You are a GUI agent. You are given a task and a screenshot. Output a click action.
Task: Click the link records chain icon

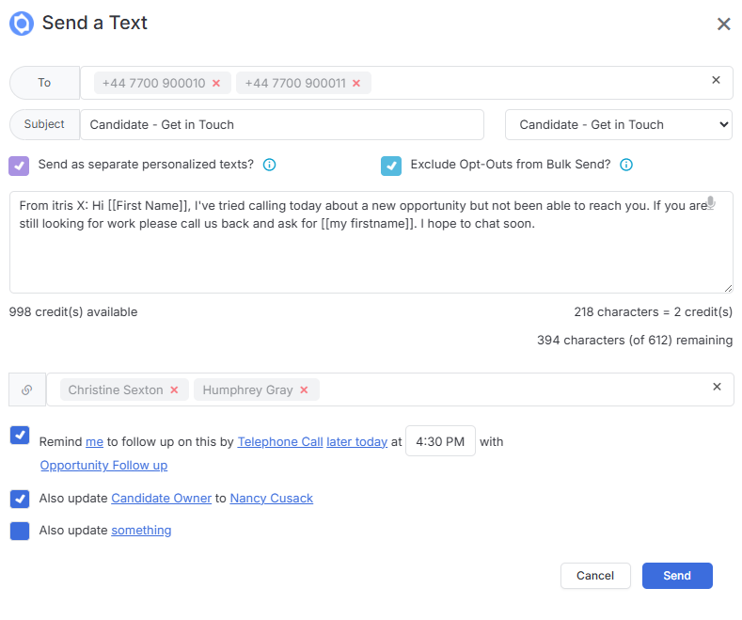pyautogui.click(x=27, y=389)
